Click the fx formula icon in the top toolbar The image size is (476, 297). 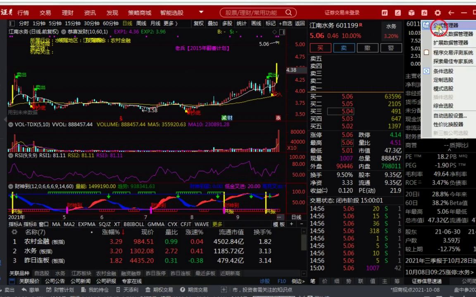[424, 12]
